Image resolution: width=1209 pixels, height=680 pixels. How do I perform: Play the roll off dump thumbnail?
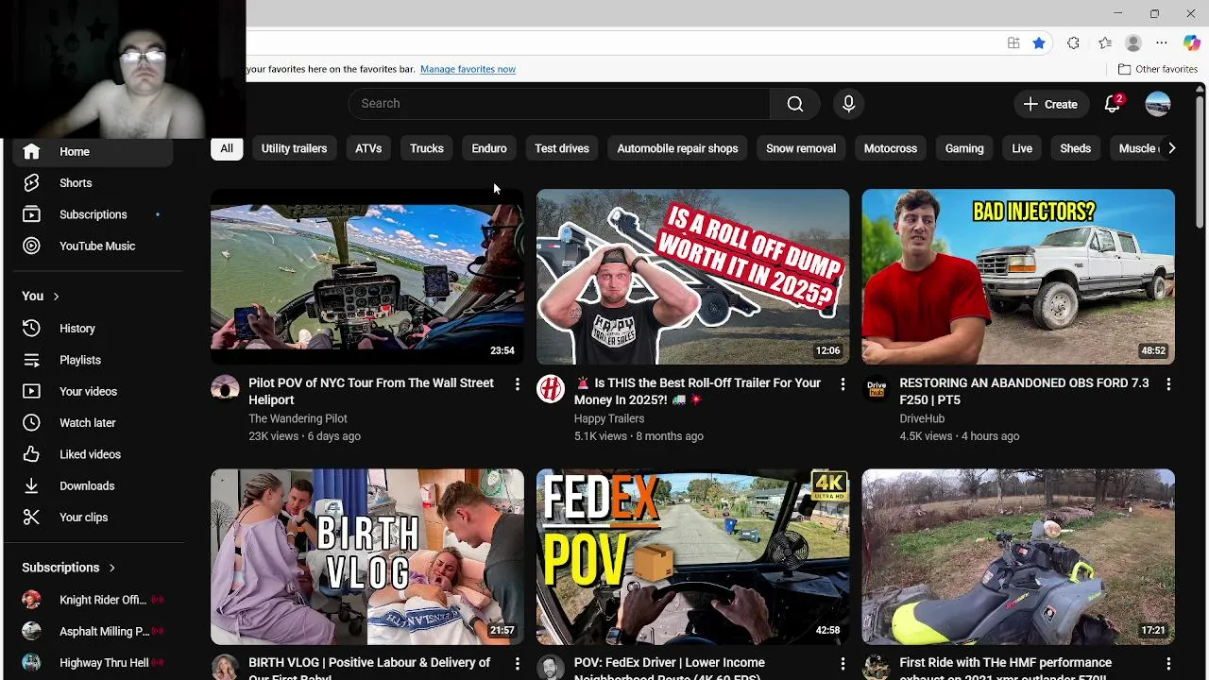[693, 277]
